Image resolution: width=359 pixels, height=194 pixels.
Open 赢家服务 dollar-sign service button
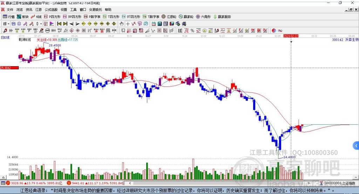click(x=222, y=17)
